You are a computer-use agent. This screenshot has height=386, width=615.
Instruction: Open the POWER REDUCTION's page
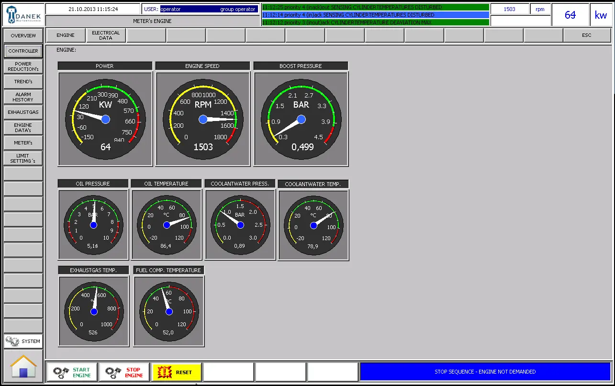click(x=22, y=66)
